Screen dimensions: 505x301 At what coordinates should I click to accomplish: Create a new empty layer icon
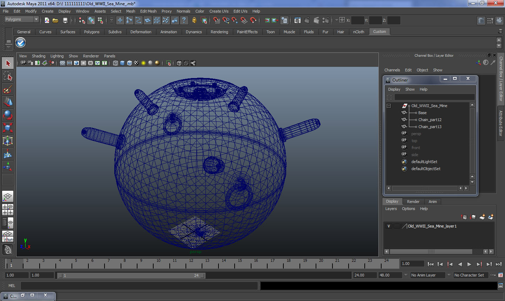coord(482,217)
